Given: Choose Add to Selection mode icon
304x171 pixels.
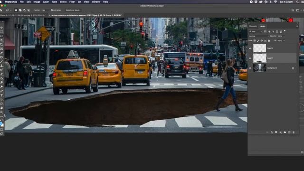Looking at the screenshot, I should 20,10.
